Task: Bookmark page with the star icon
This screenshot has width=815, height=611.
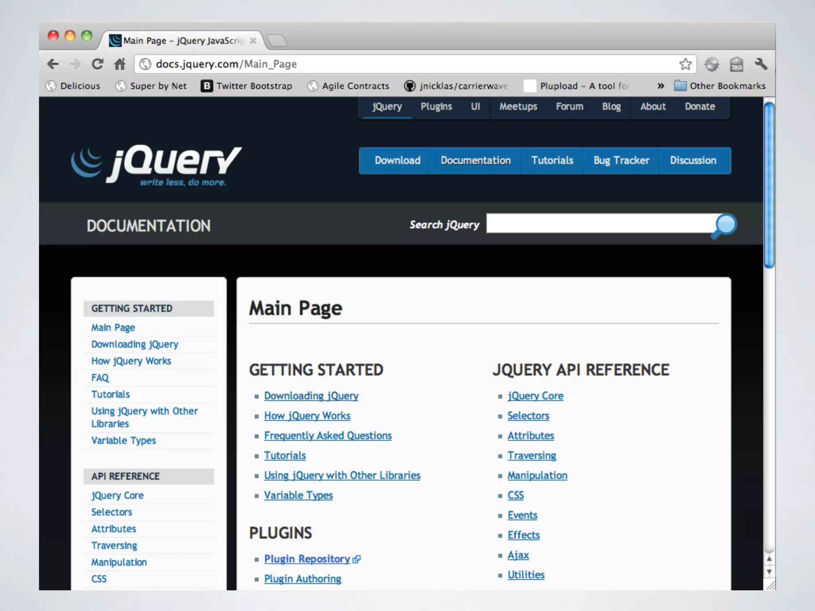Action: (x=685, y=64)
